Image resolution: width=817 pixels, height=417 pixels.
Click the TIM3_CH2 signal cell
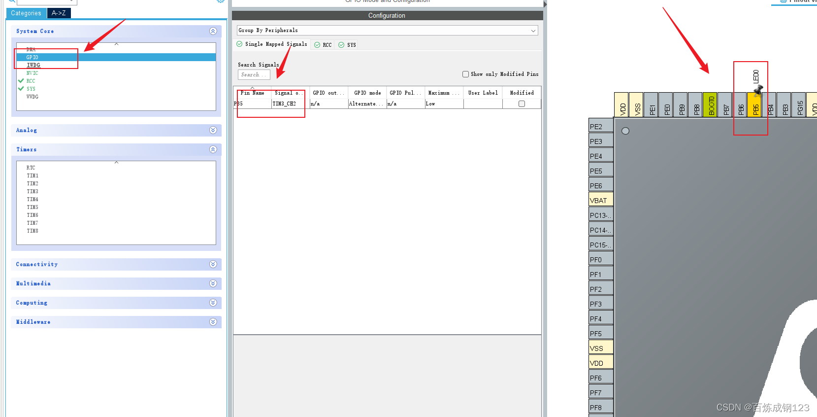pos(291,104)
